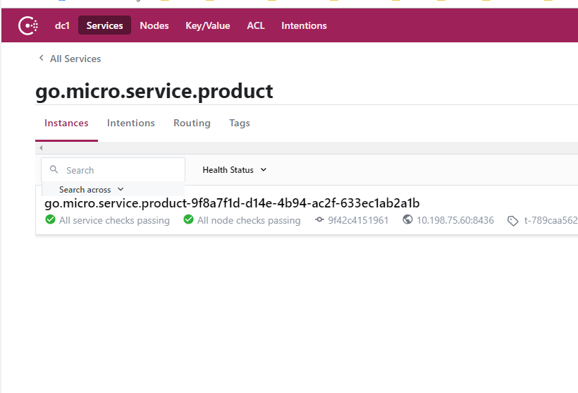Click the Consul logo icon
The image size is (578, 393).
29,26
